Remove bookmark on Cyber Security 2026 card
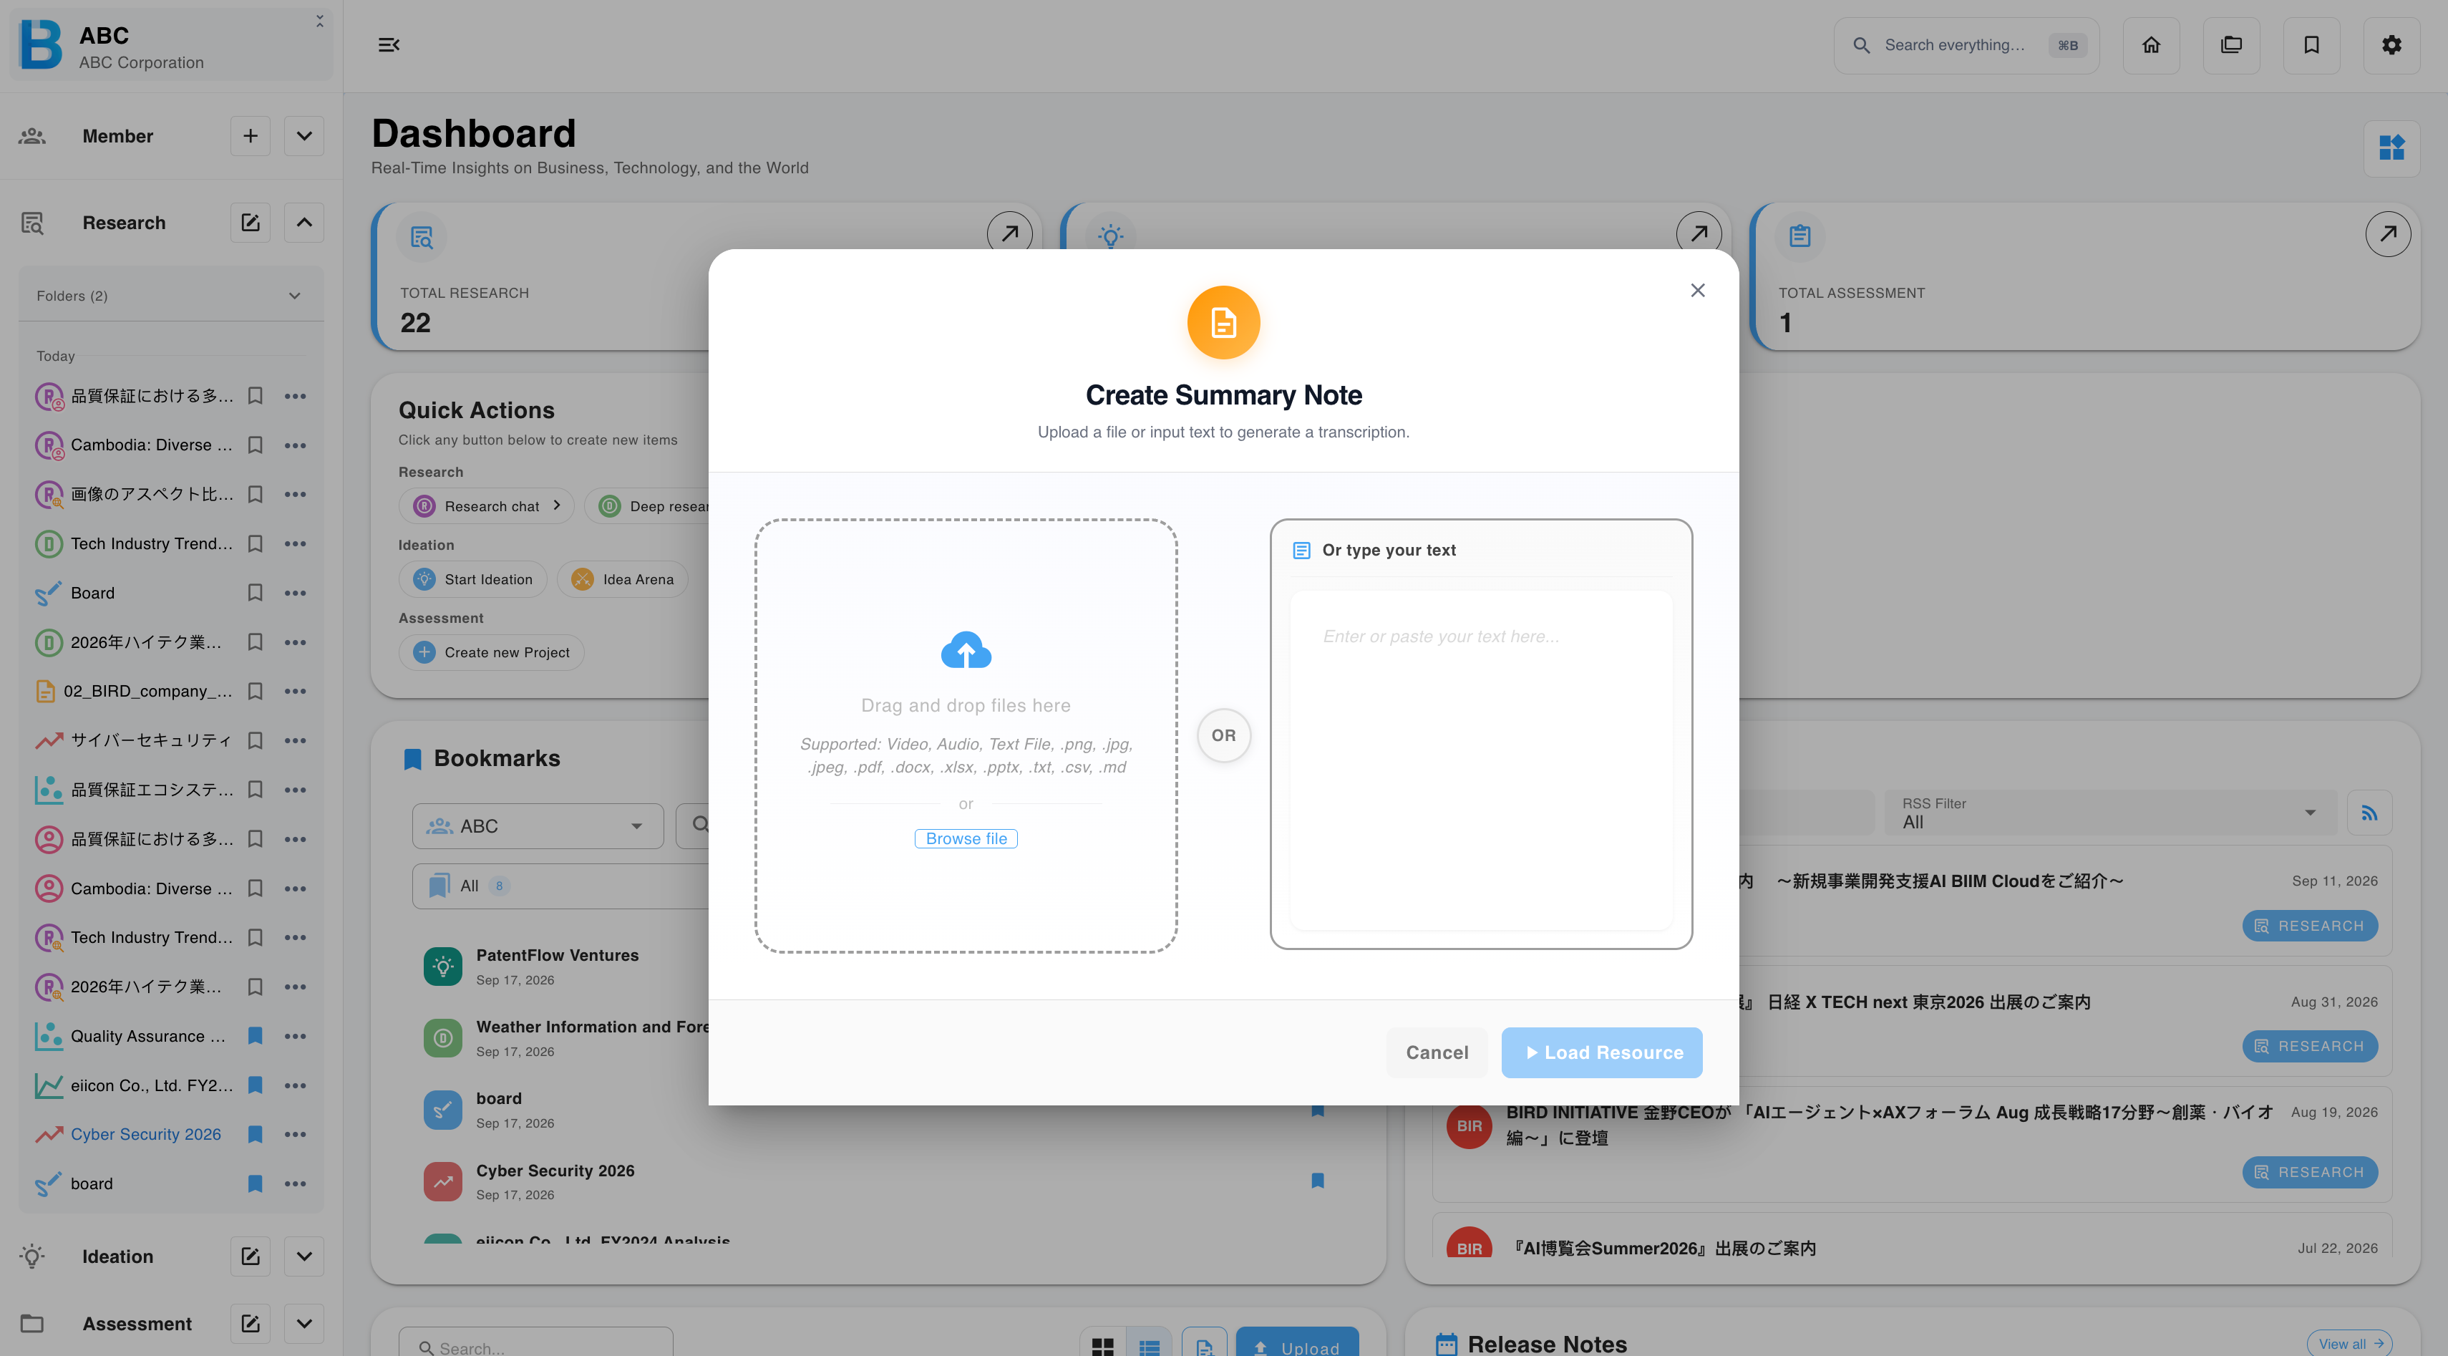The width and height of the screenshot is (2448, 1356). [x=1317, y=1181]
